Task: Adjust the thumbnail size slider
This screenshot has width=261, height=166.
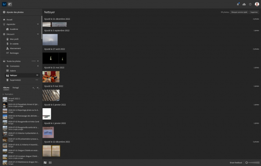Action: point(254,162)
